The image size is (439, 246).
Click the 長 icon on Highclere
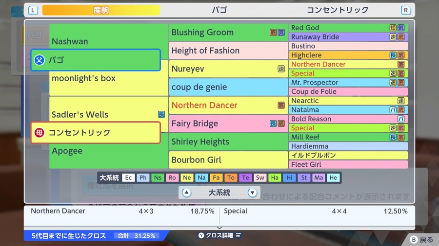(x=393, y=55)
